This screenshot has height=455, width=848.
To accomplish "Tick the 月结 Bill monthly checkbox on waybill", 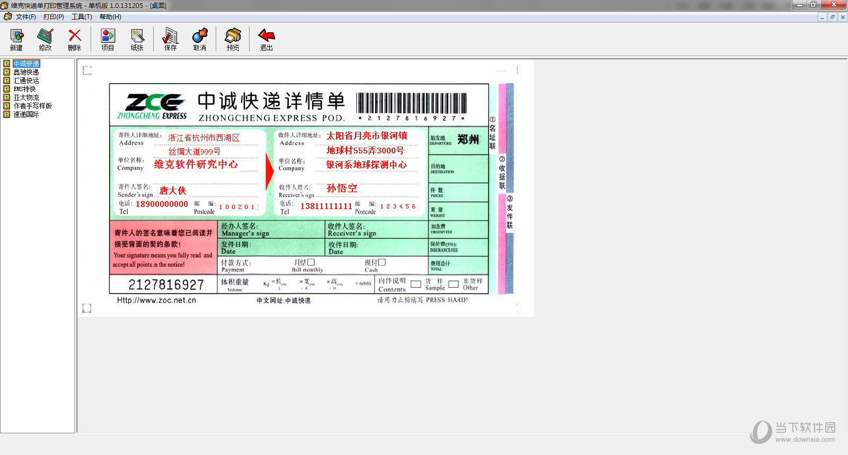I will point(311,262).
